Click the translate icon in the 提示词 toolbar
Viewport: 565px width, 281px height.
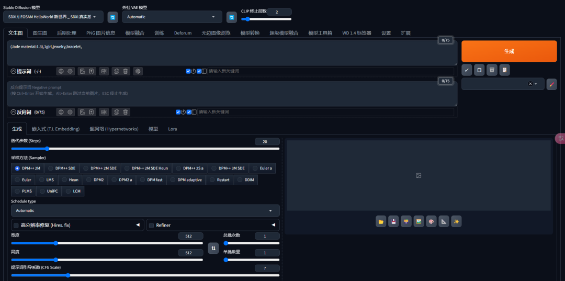click(104, 71)
